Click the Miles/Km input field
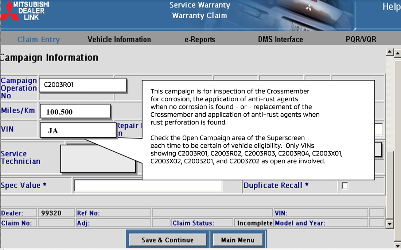This screenshot has width=401, height=250. point(75,112)
